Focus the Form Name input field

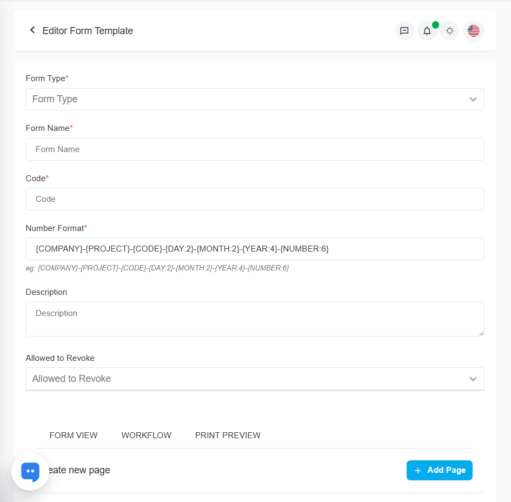[x=255, y=149]
